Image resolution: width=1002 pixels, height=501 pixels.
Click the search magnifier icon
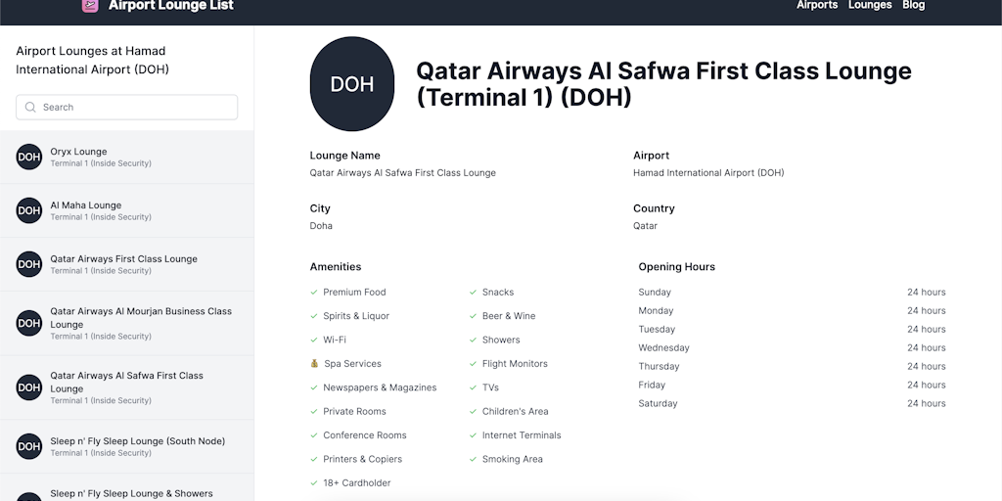point(30,108)
